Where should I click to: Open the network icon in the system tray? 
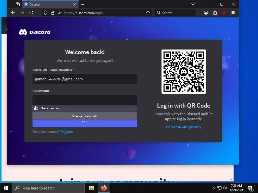click(x=219, y=188)
